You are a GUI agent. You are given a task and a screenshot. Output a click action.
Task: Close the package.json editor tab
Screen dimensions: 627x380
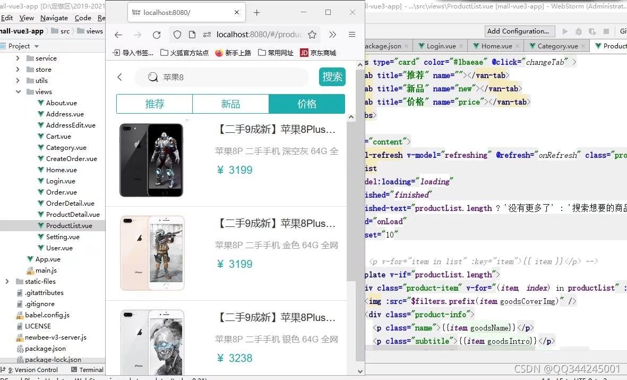(x=406, y=46)
